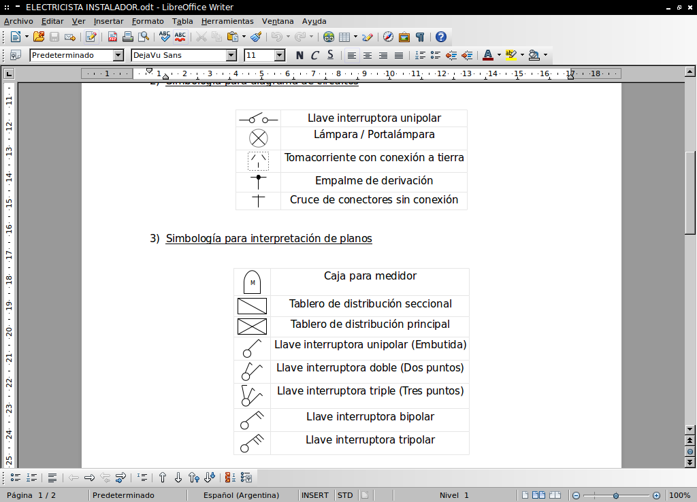Activate the clone formatting paintbrush

pyautogui.click(x=256, y=37)
